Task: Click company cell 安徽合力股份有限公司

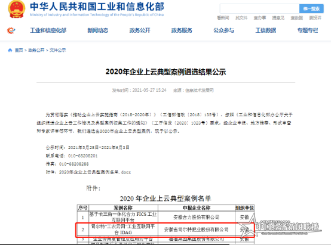Action: pyautogui.click(x=197, y=217)
